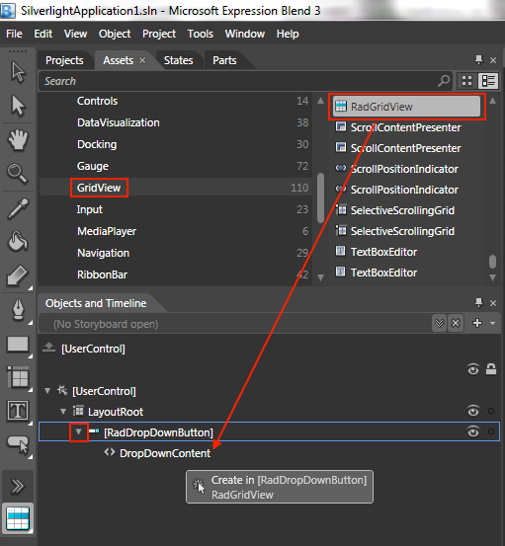505x546 pixels.
Task: Close the Objects and Timeline panel
Action: click(x=493, y=303)
